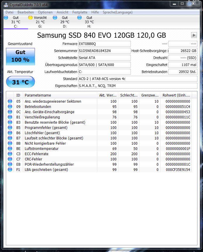Click the blue status orb for drive C:
The height and width of the screenshot is (252, 203).
[x=6, y=17]
